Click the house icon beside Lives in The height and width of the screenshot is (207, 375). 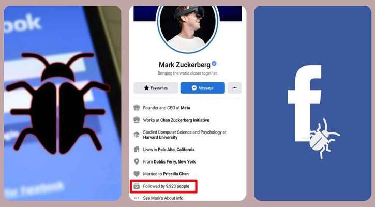(137, 150)
